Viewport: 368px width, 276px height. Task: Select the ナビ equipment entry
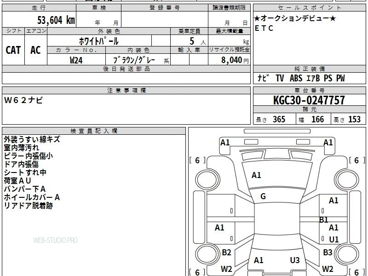(x=263, y=78)
